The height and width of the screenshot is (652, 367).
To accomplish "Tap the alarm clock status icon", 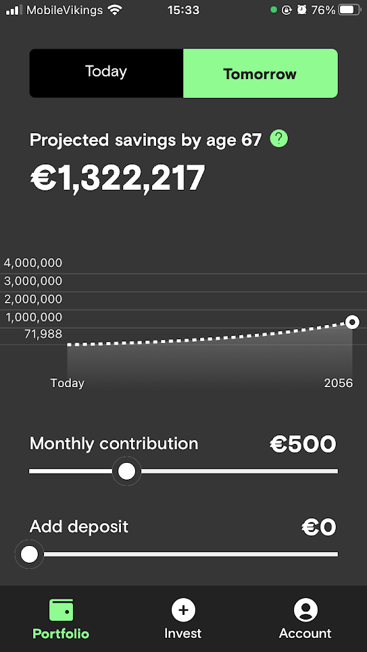I will [x=301, y=9].
